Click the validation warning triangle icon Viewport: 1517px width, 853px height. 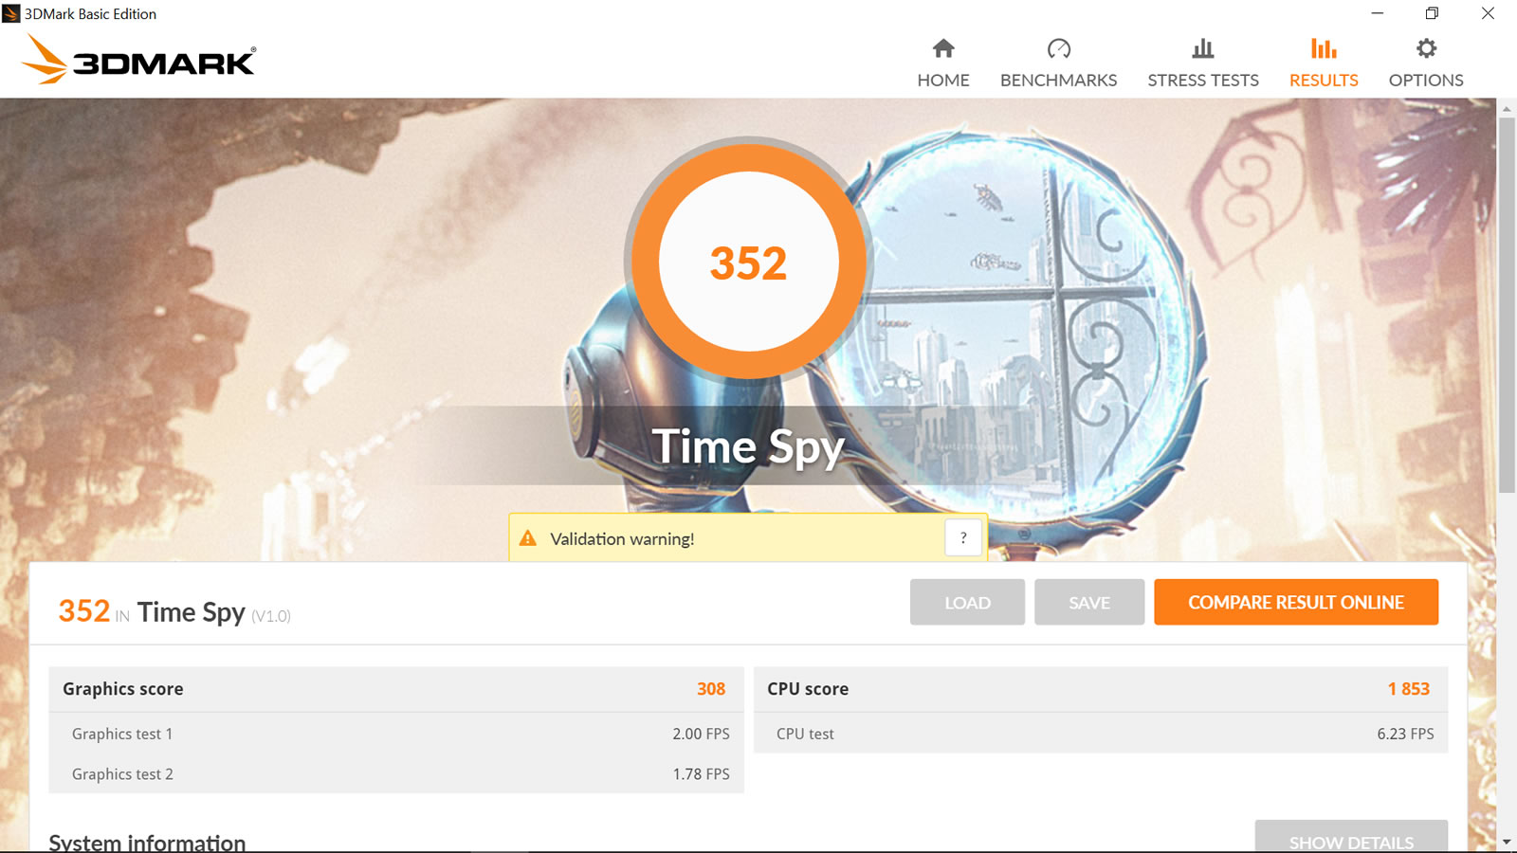(x=528, y=538)
